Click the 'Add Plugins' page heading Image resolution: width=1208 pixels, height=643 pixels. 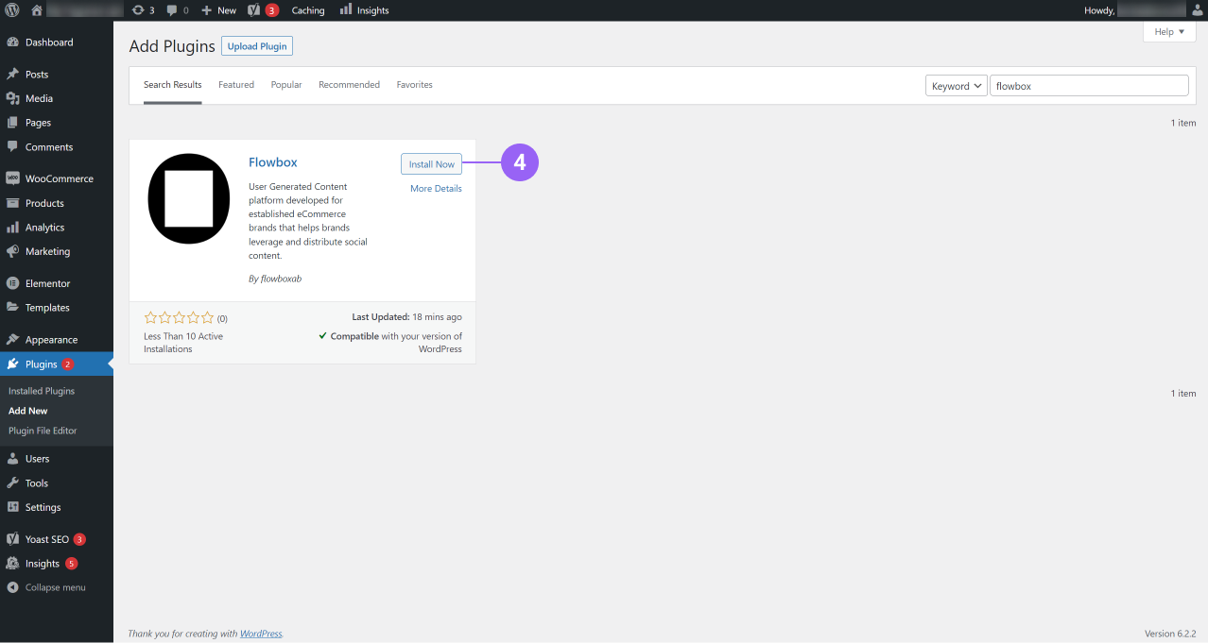click(x=172, y=46)
